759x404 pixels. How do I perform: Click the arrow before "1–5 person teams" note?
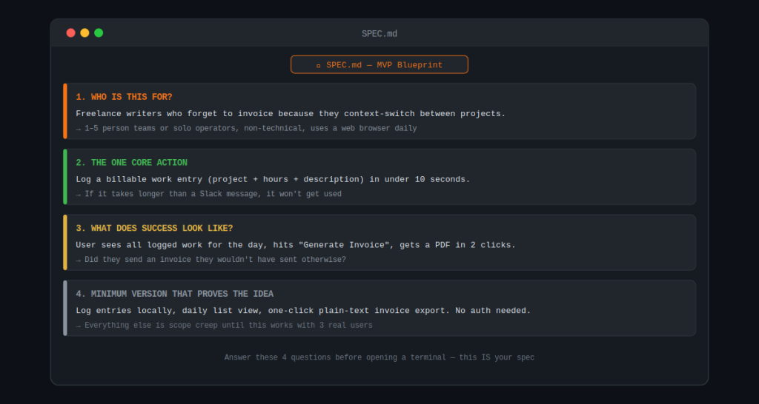click(79, 129)
